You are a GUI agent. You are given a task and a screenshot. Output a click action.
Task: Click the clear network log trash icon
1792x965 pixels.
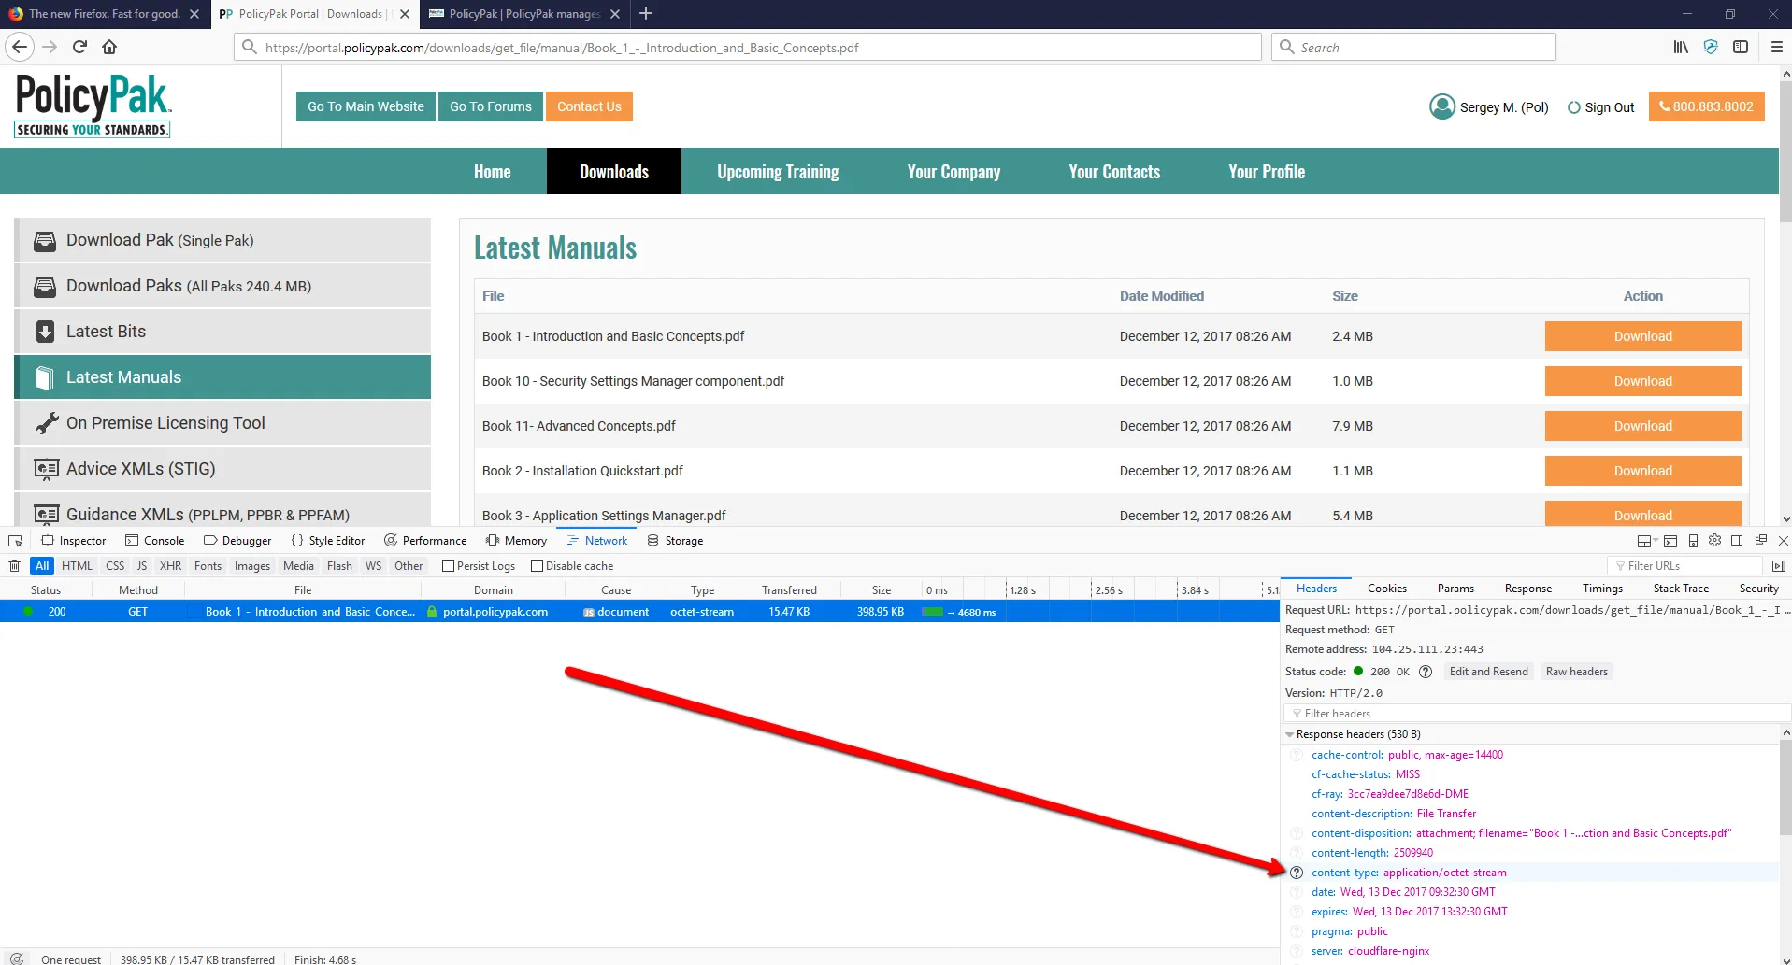click(14, 566)
